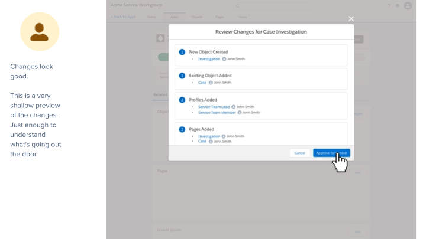Open the Service Team Lead profile link

[214, 107]
